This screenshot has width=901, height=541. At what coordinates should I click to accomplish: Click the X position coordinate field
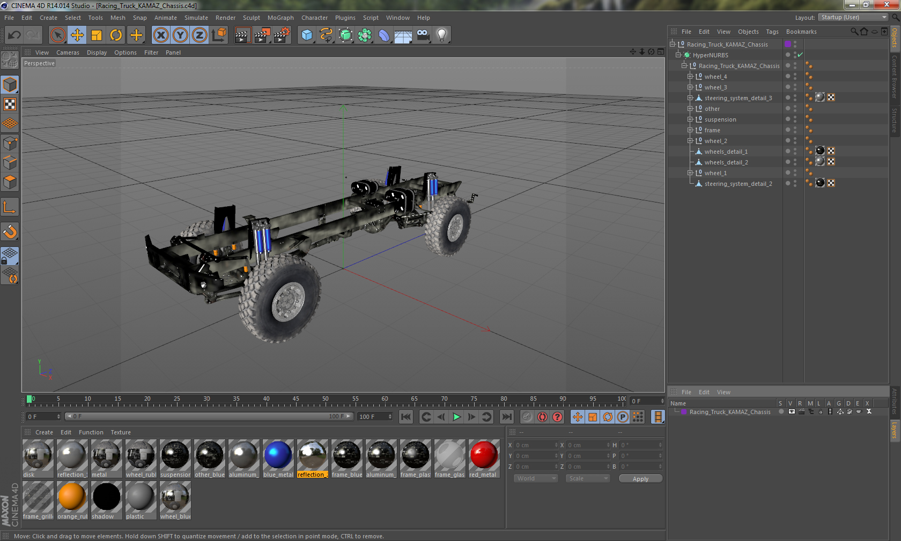tap(536, 445)
